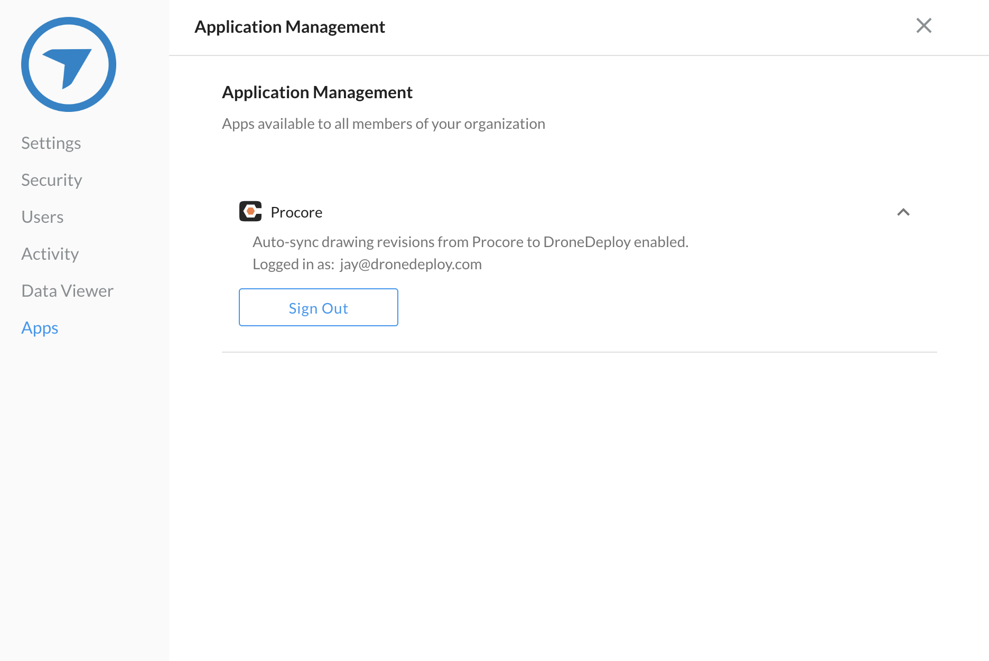Close the Application Management dialog
The image size is (989, 661).
click(923, 25)
